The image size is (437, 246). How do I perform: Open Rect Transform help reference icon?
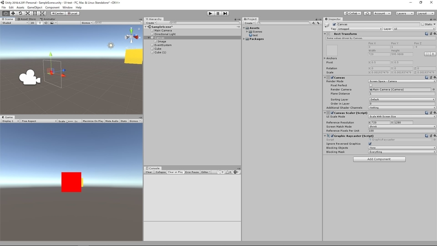[x=426, y=34]
